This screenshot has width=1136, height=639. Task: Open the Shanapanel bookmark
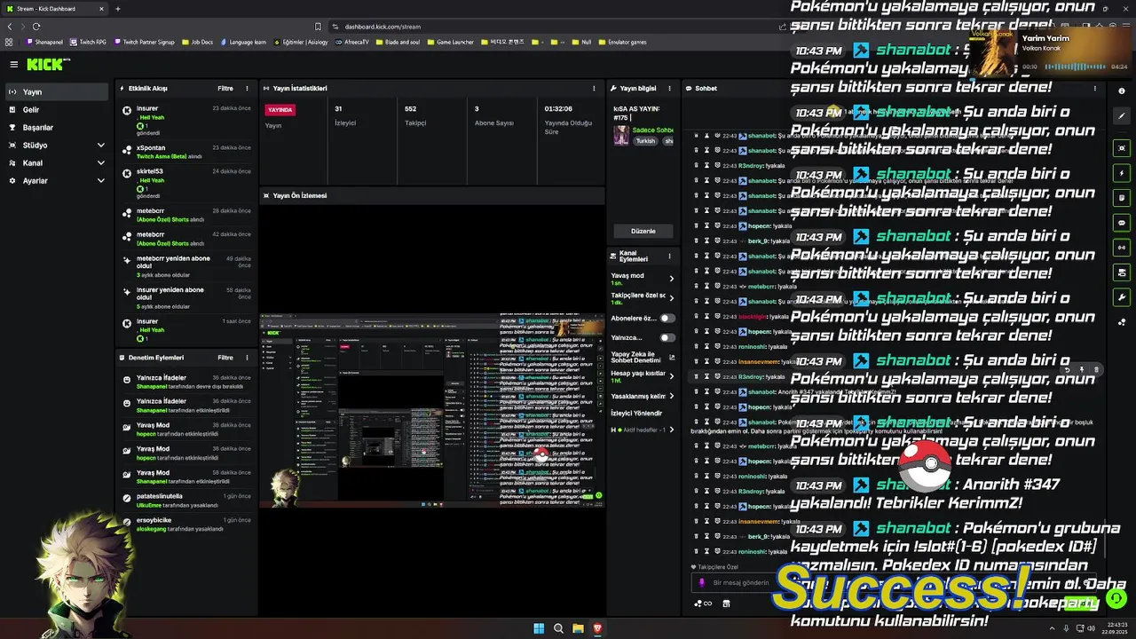tap(44, 42)
